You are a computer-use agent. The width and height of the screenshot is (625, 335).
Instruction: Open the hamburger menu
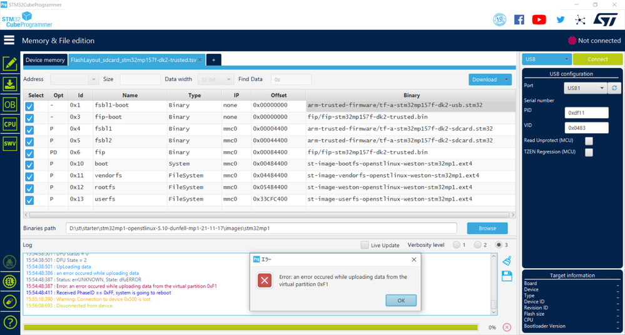[x=9, y=40]
